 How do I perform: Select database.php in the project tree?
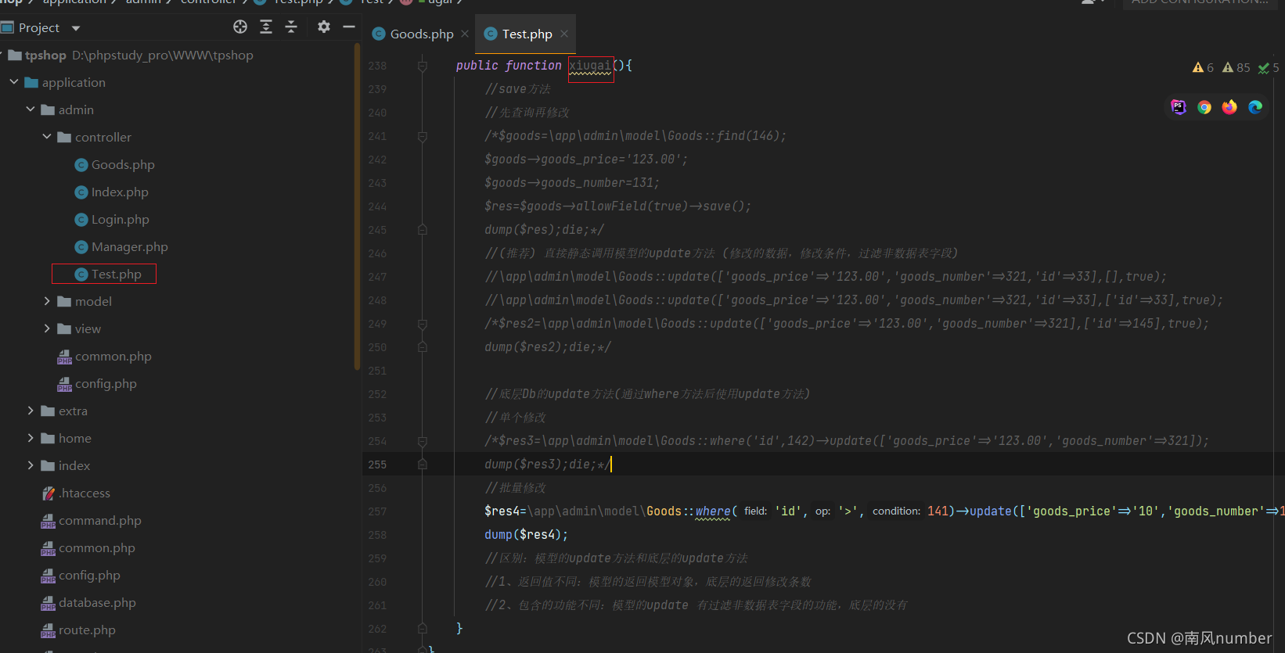(88, 603)
